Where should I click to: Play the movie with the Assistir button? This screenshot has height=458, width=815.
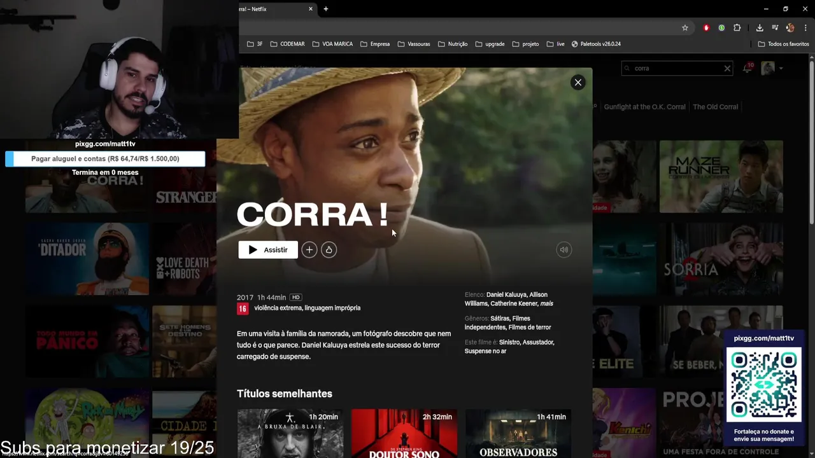(x=268, y=250)
